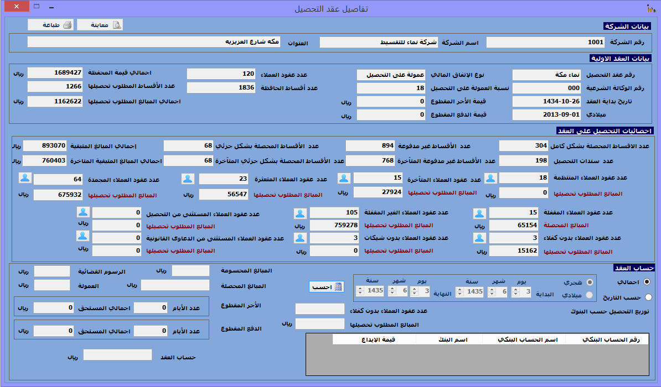Image resolution: width=661 pixels, height=387 pixels.
Task: Click the end date شهر spinner arrows
Action: click(x=391, y=291)
